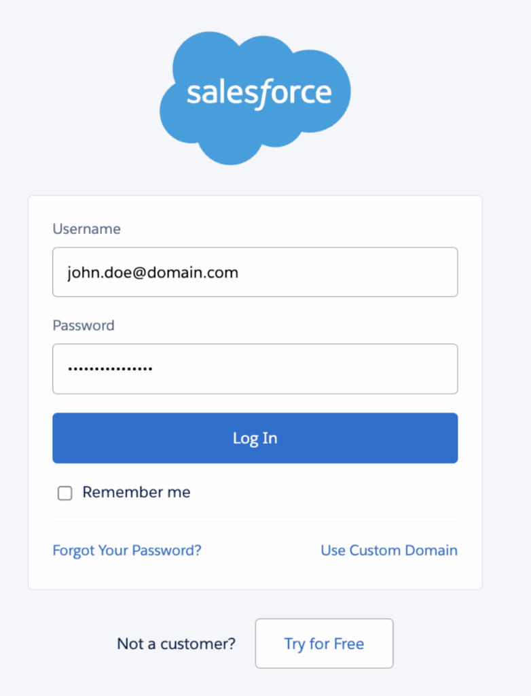Place cursor after '.com' in Username field
Image resolution: width=531 pixels, height=696 pixels.
point(240,273)
